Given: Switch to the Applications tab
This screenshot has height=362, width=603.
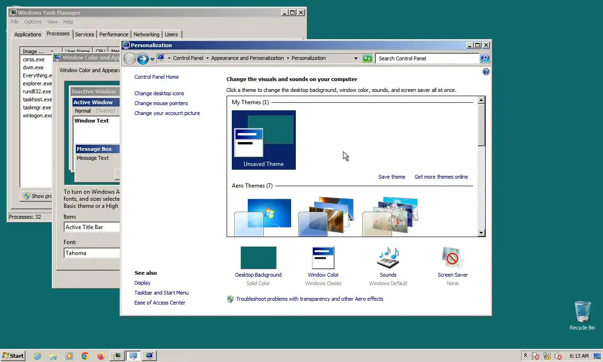Looking at the screenshot, I should (x=28, y=34).
